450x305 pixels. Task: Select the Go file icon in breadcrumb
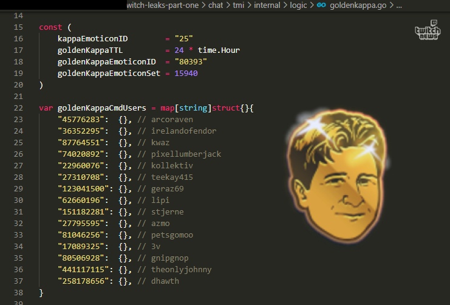pyautogui.click(x=321, y=5)
